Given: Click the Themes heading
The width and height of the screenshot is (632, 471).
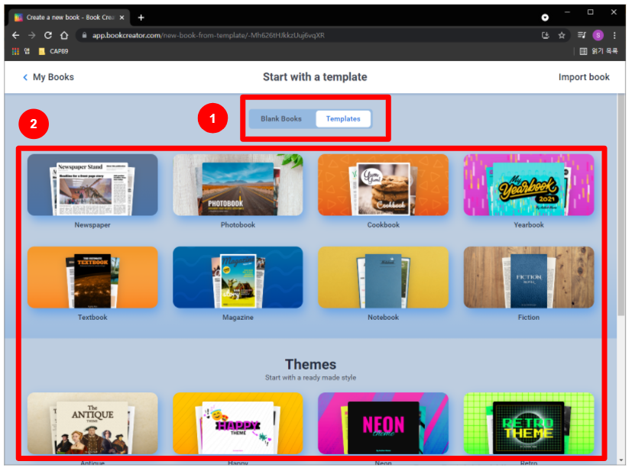Looking at the screenshot, I should coord(310,364).
